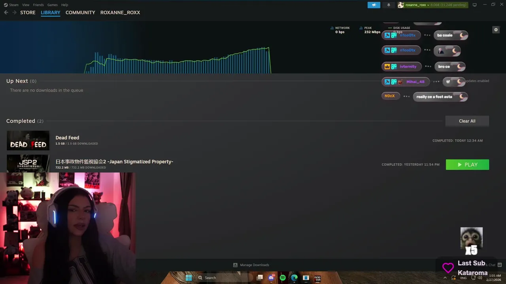Toggle the PEAK graph legend
506x284 pixels.
coord(370,30)
